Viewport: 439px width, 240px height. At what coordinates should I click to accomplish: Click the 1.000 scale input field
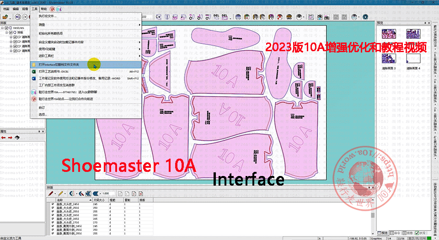[108, 193]
